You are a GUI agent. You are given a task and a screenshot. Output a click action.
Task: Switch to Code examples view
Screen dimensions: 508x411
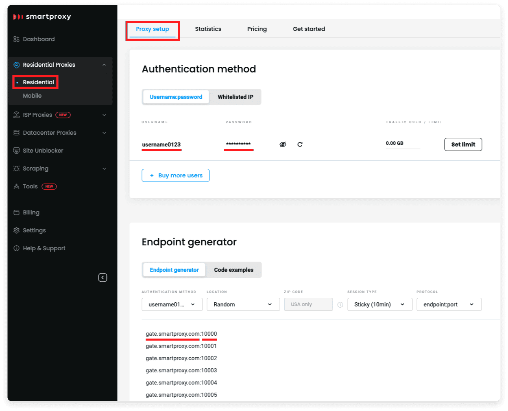[233, 270]
